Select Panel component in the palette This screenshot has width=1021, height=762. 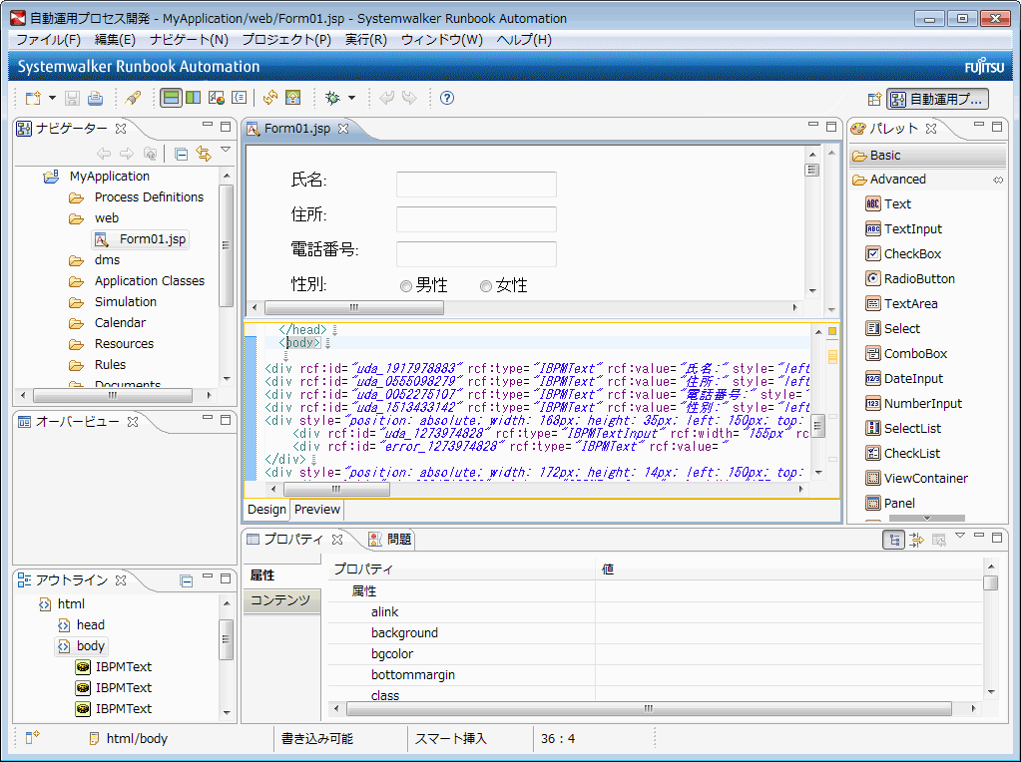891,503
